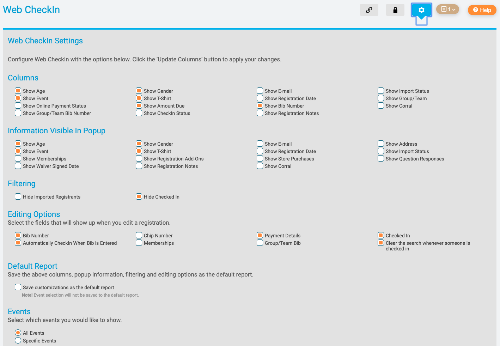Toggle Automatically CheckIn When Bib is Entered
This screenshot has height=346, width=500.
18,243
